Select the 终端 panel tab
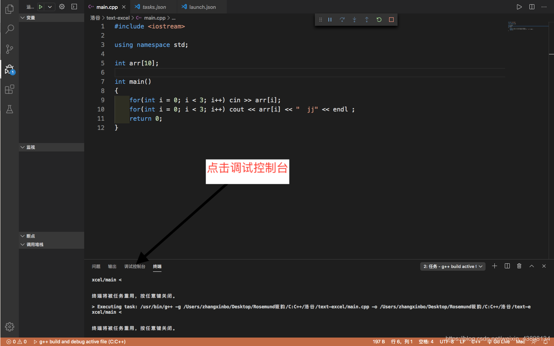The image size is (554, 346). coord(157,266)
